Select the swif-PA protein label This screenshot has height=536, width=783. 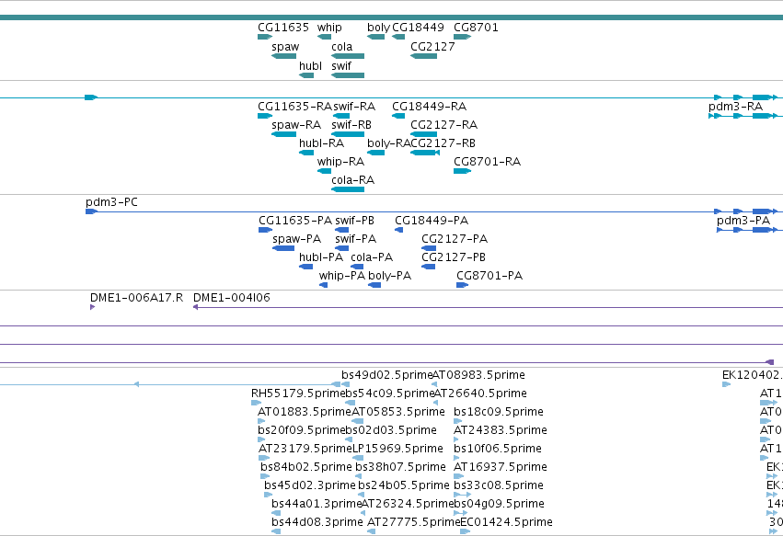[355, 239]
